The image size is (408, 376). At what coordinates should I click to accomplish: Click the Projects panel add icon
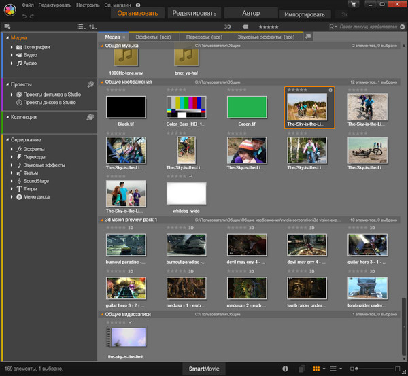[x=90, y=85]
